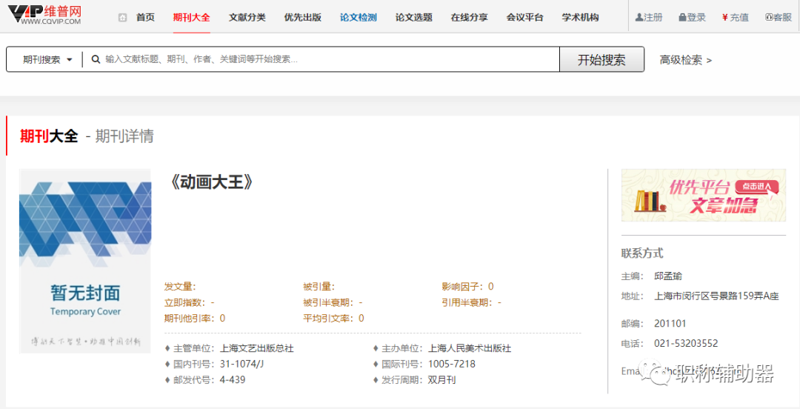Click 上海人民美术出版社 text
The image size is (800, 409).
point(470,348)
